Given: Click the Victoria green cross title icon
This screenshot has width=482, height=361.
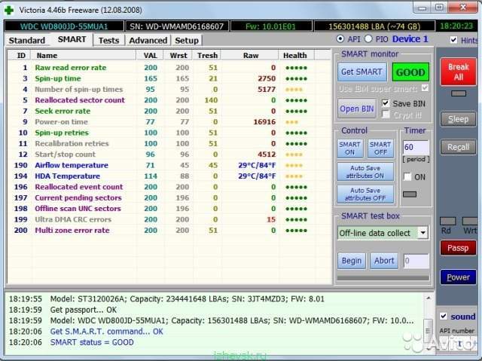Looking at the screenshot, I should coord(10,8).
